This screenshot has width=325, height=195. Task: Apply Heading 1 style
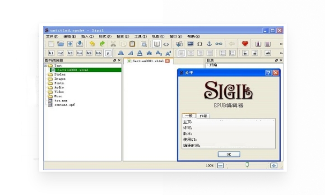pyautogui.click(x=51, y=53)
